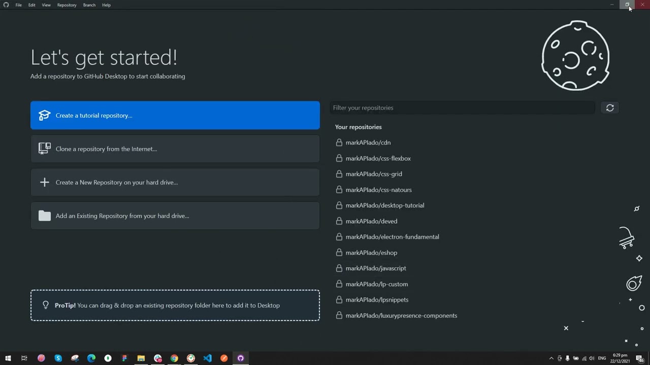Click the plus icon for New Repository

45,182
